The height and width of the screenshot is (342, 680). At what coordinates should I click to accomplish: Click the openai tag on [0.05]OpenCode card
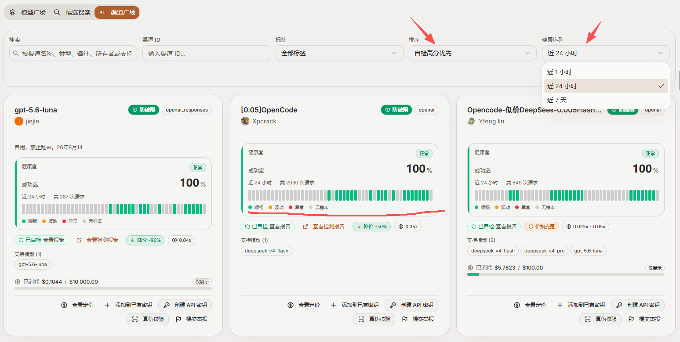click(426, 110)
